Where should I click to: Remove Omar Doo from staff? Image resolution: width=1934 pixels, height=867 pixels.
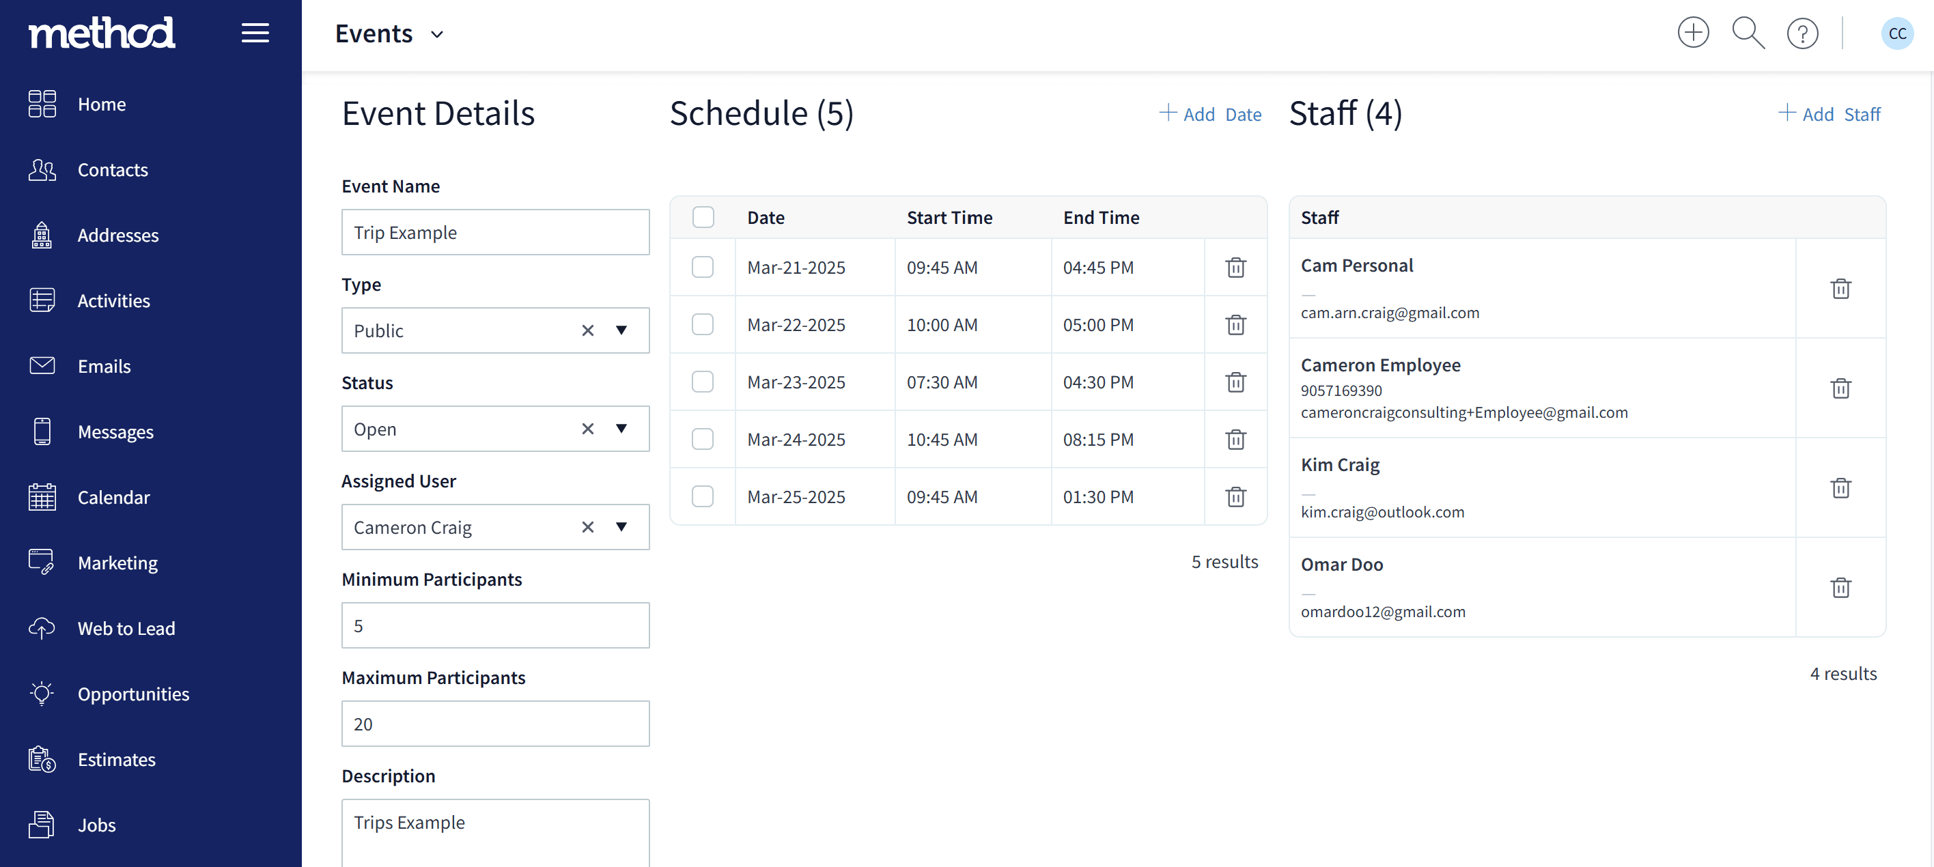tap(1840, 588)
